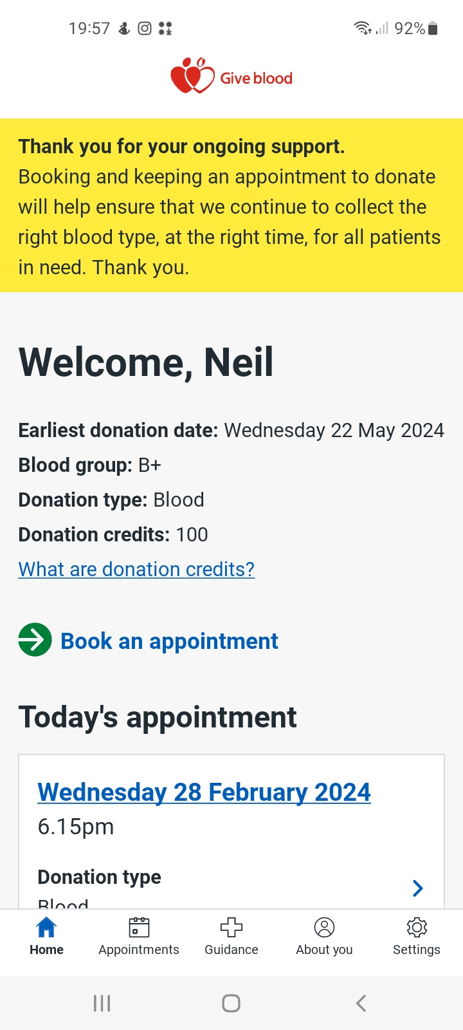Open "What are donation credits?" link

[x=136, y=569]
